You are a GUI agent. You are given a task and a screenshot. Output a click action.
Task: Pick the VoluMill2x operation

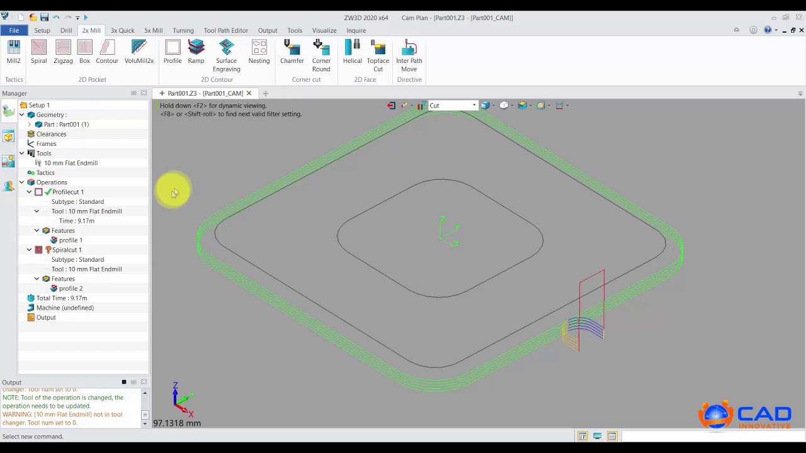pos(139,52)
